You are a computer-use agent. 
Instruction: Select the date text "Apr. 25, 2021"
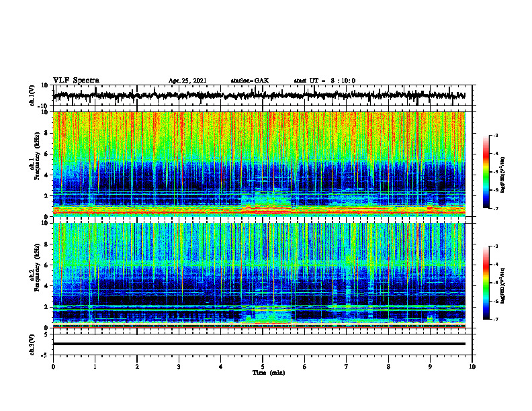(187, 81)
